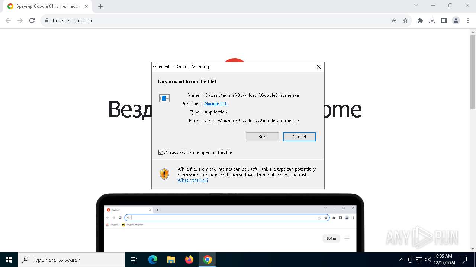Click the Яндекс Маркет bookmark in mockup
Screen dimensions: 476x267
[x=133, y=225]
